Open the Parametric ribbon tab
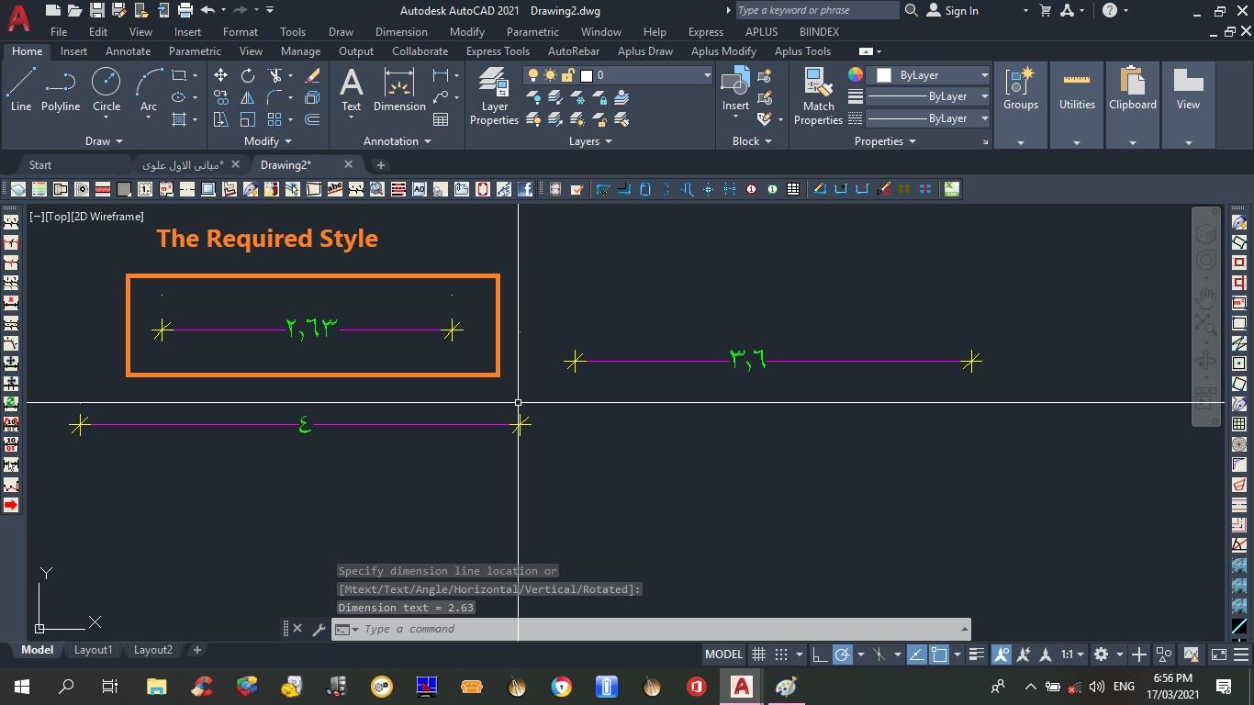 195,51
